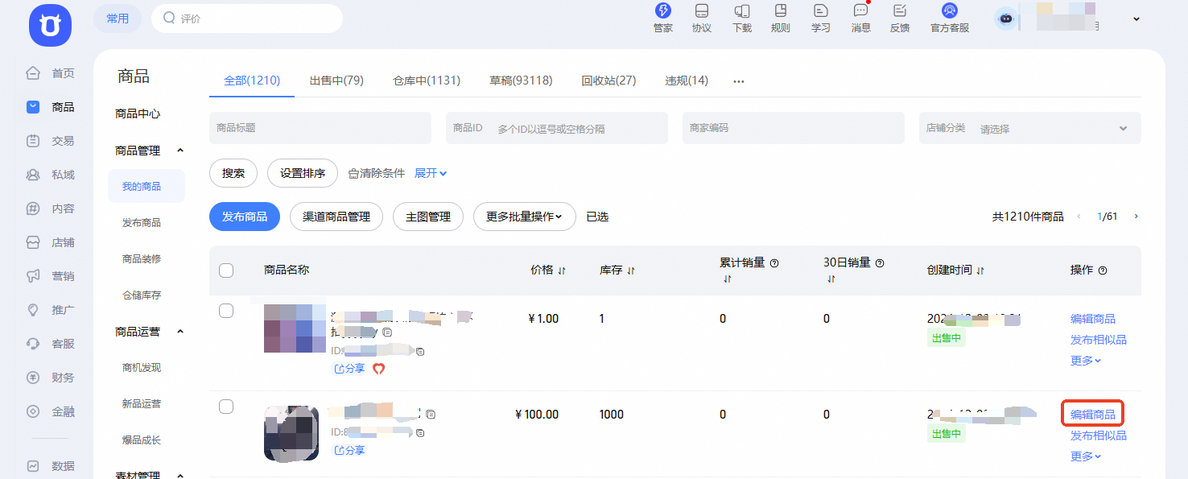Open 更多 menu for the ¥100.00 product
The image size is (1188, 479).
pos(1086,456)
